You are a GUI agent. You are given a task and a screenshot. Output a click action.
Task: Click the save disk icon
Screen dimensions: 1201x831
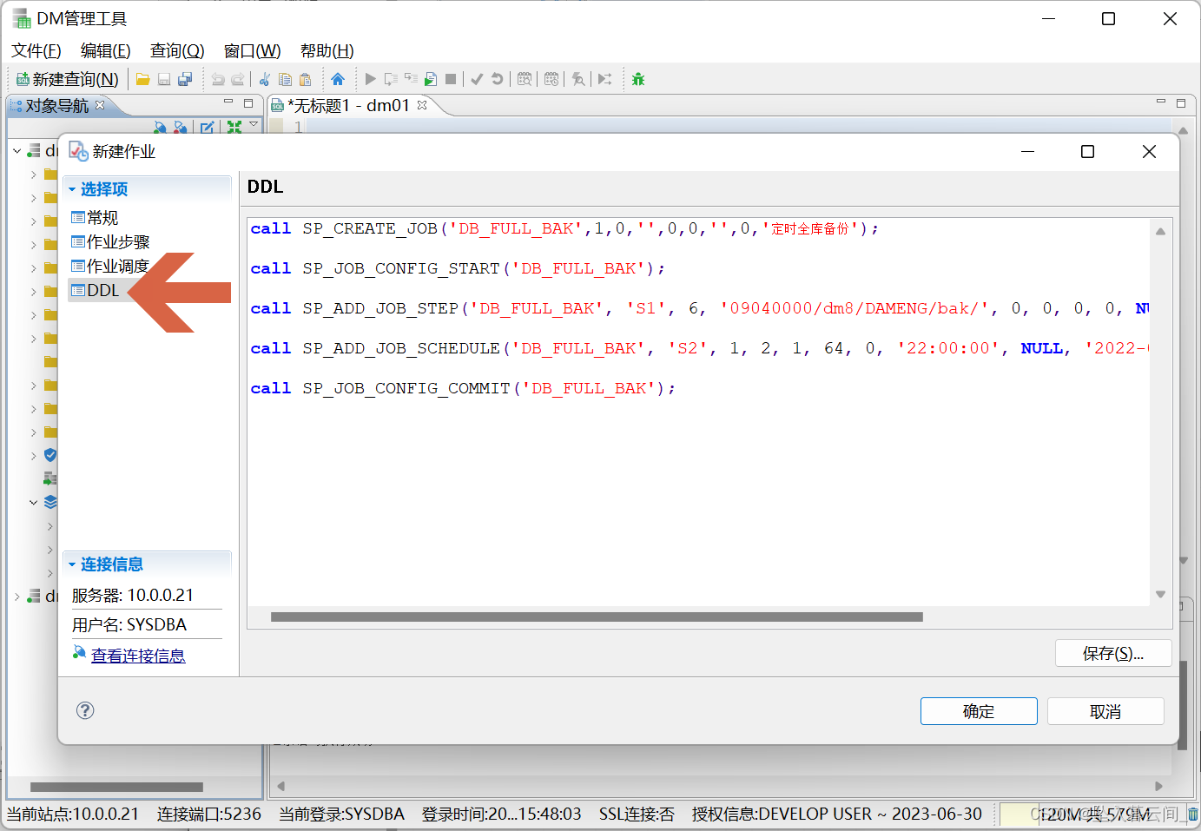pos(164,79)
